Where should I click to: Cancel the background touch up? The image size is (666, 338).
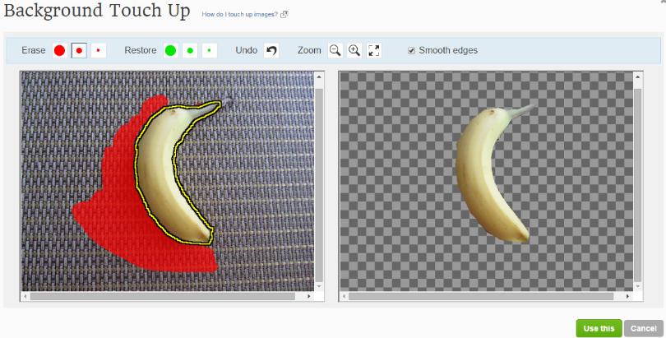tap(644, 328)
